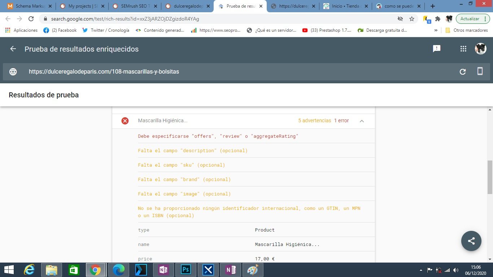The image size is (493, 277).
Task: Click the 'Product' type value
Action: tap(265, 230)
